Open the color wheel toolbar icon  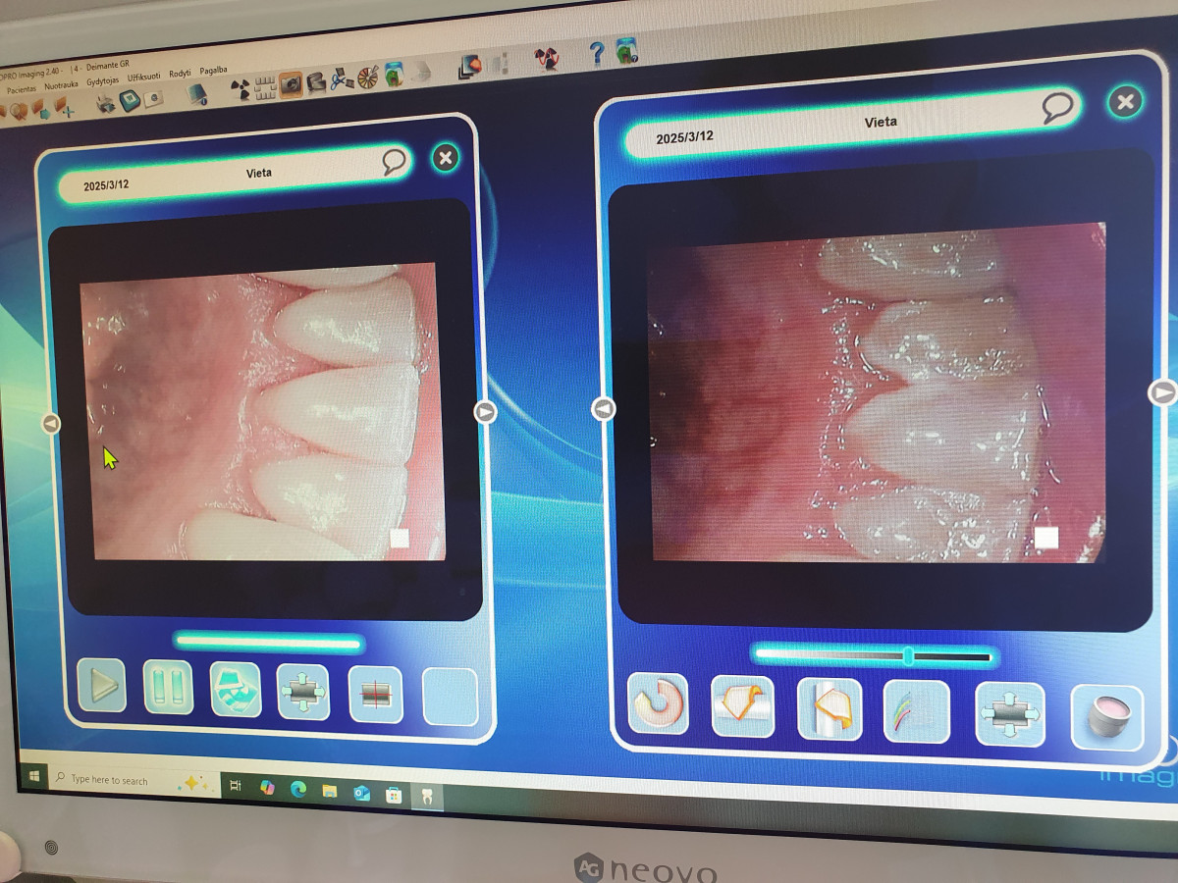pos(368,78)
